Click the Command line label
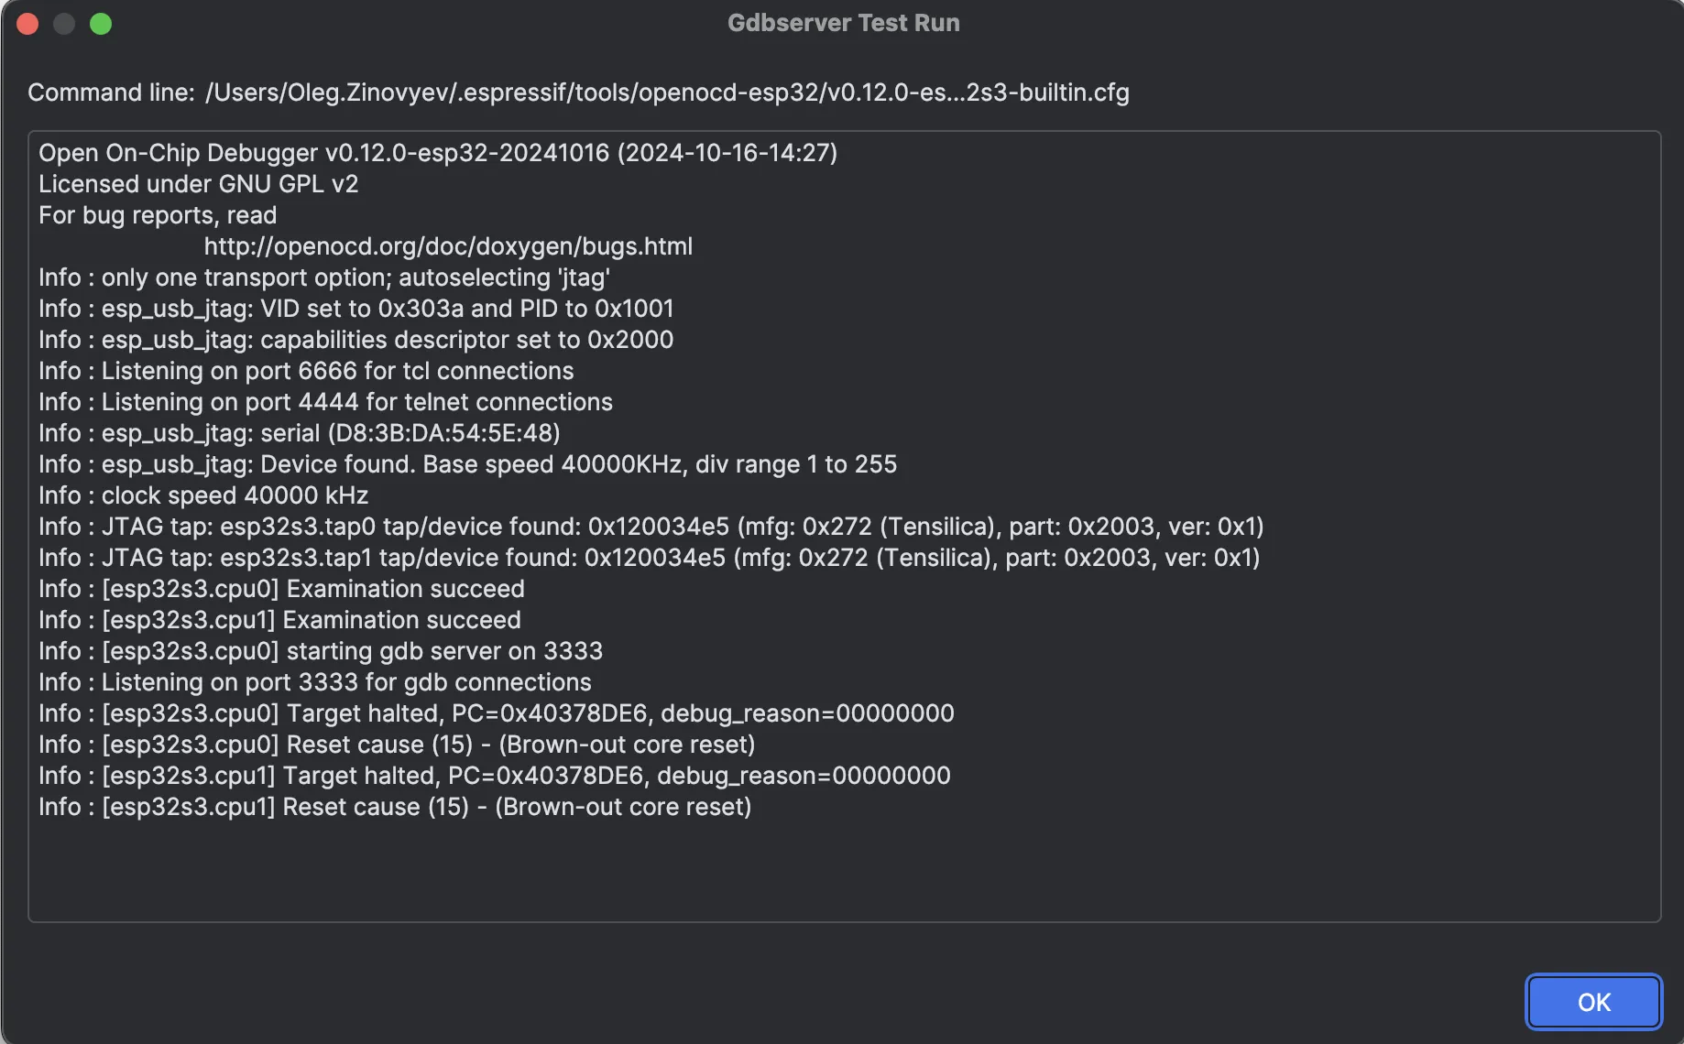This screenshot has height=1044, width=1684. 111,92
